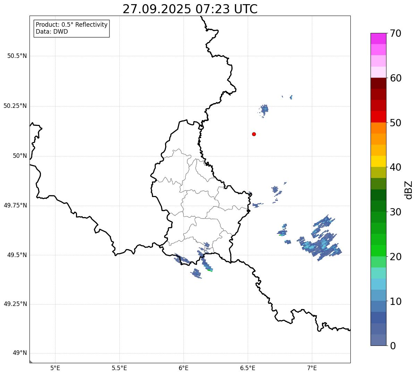Click the "0" colorbar tick value
Screen dimensions: 417x375
pos(393,346)
